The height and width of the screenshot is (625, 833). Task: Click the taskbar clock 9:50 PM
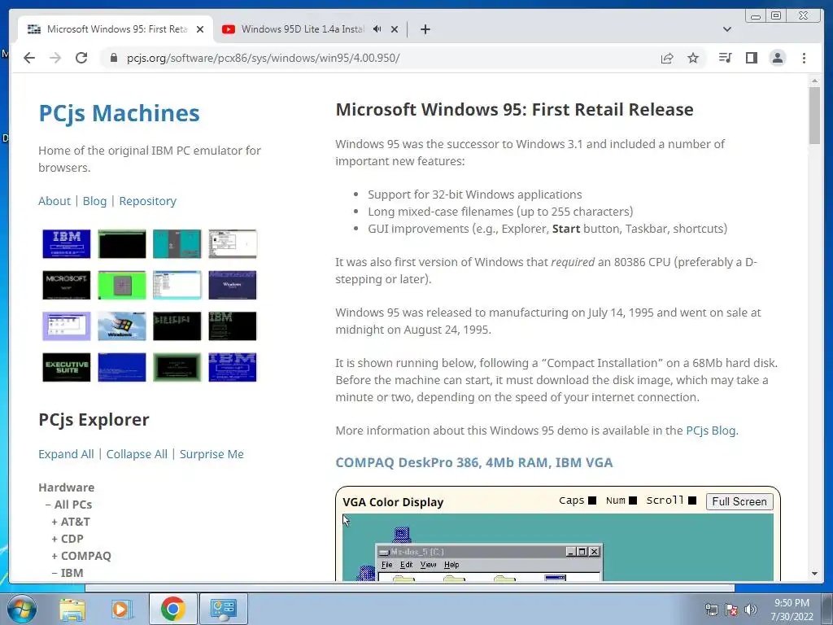point(792,603)
